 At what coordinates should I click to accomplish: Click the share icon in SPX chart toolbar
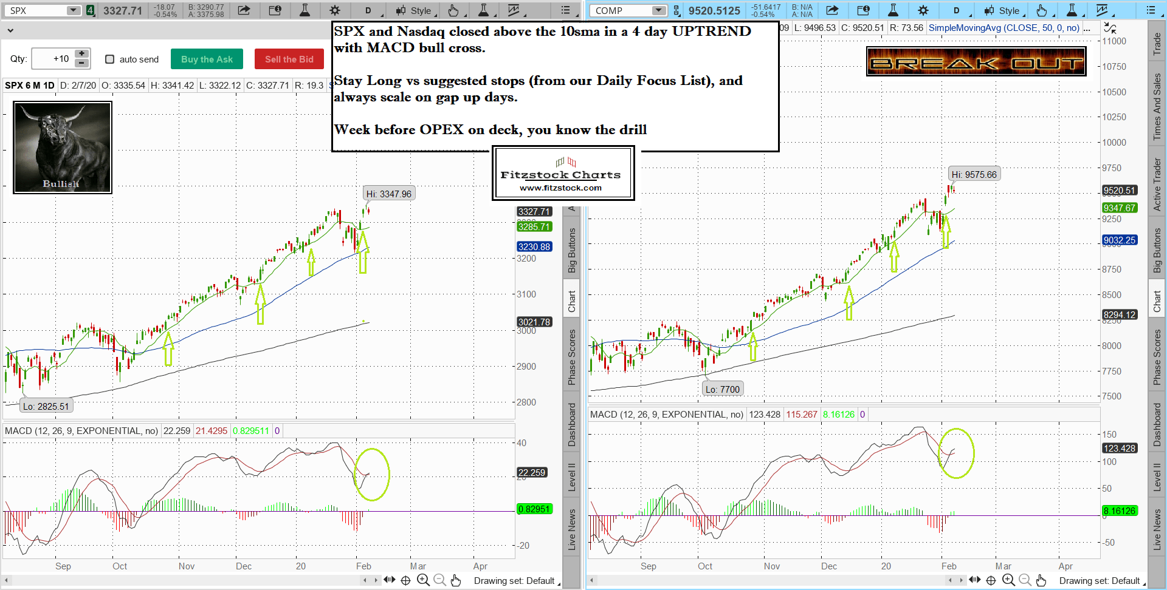[x=244, y=10]
